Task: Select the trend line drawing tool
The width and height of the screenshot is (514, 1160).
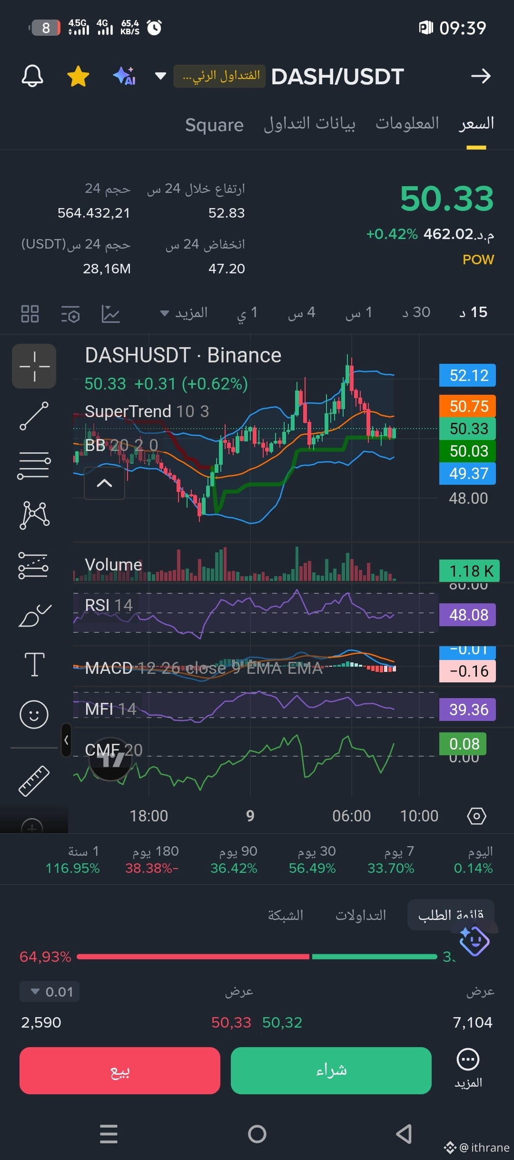Action: tap(34, 416)
